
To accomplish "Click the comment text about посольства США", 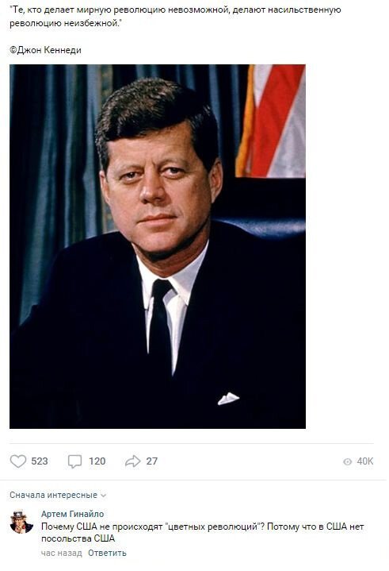I will point(202,532).
